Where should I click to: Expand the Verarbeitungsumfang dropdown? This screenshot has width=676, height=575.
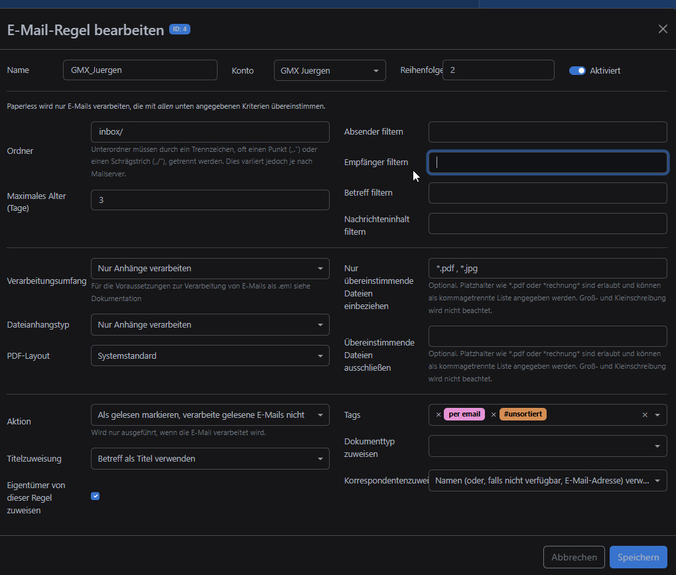point(210,269)
